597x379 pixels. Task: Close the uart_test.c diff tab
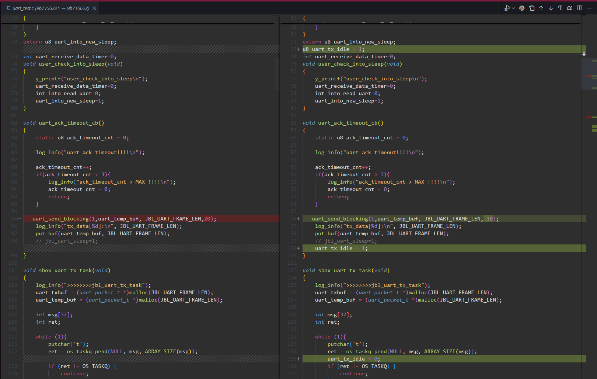tap(94, 8)
